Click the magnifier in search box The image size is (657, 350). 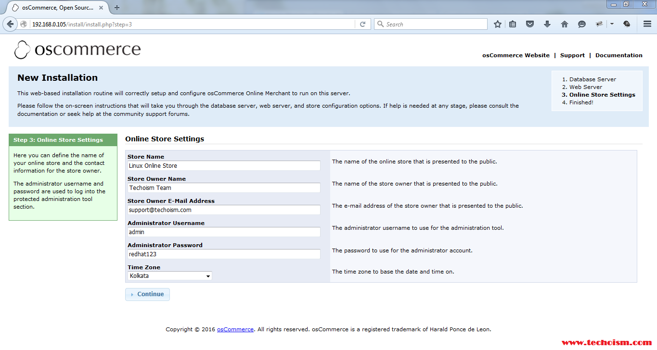coord(380,24)
